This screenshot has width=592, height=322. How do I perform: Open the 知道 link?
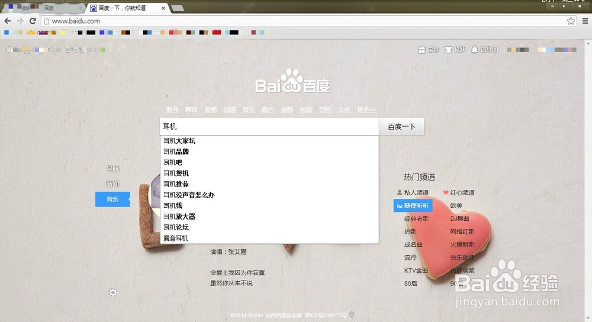[x=230, y=110]
